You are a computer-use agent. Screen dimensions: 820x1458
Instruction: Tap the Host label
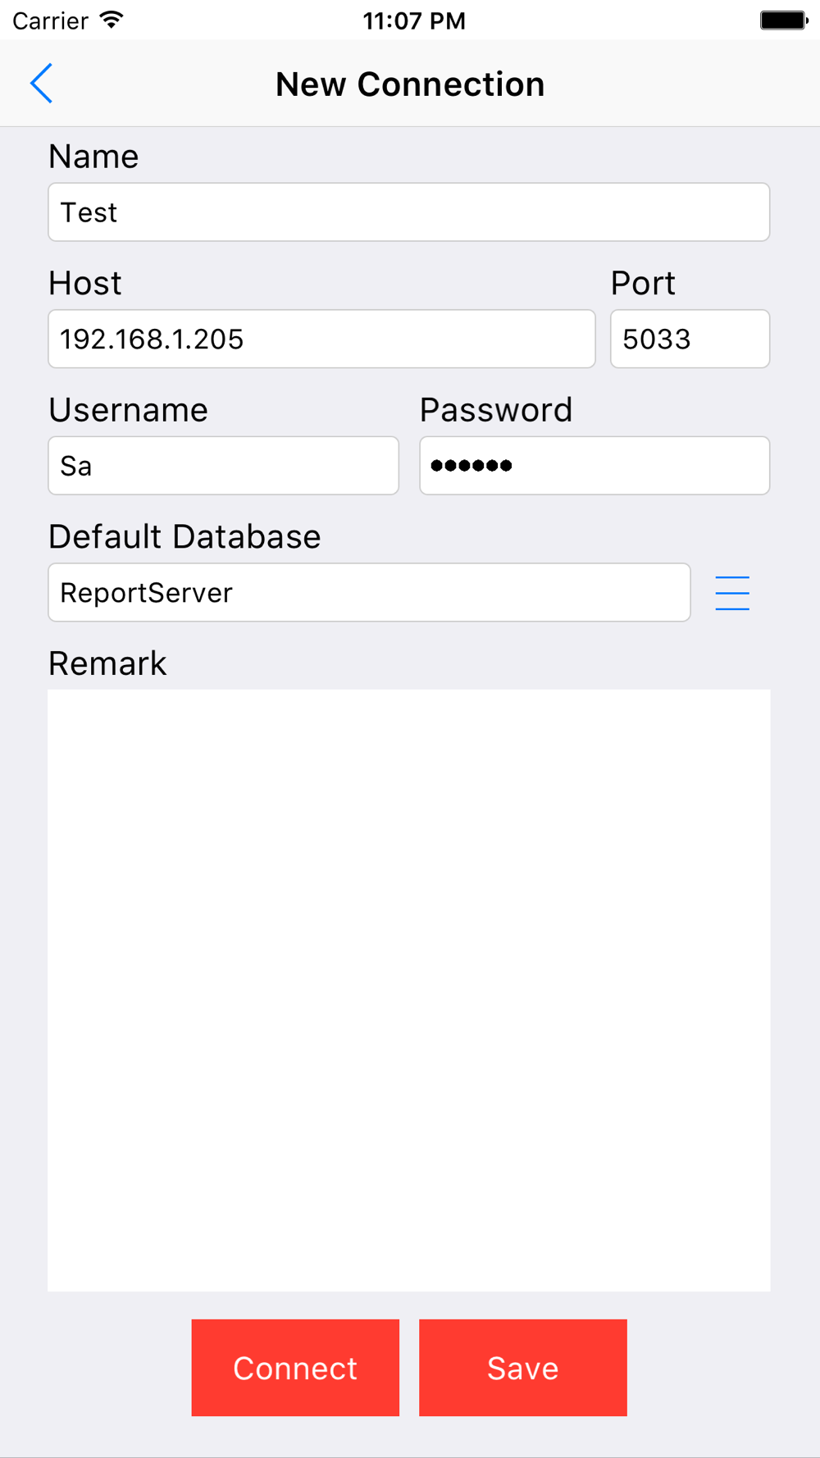pyautogui.click(x=85, y=284)
